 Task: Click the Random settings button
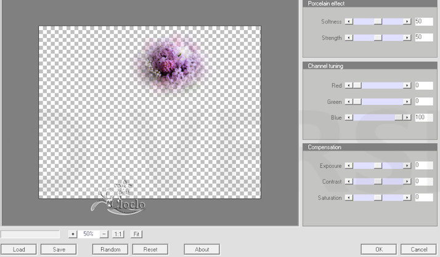point(110,249)
